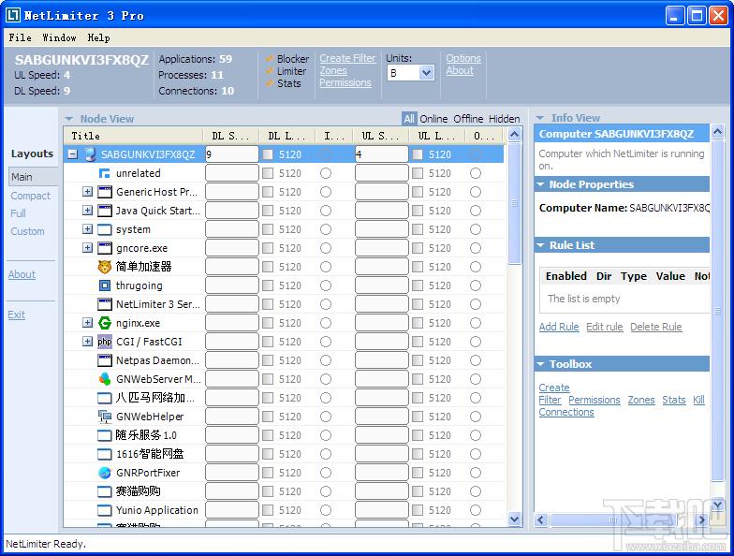
Task: Enable DL limit checkbox for SABGUNKVI3FX8QZ row
Action: point(268,154)
